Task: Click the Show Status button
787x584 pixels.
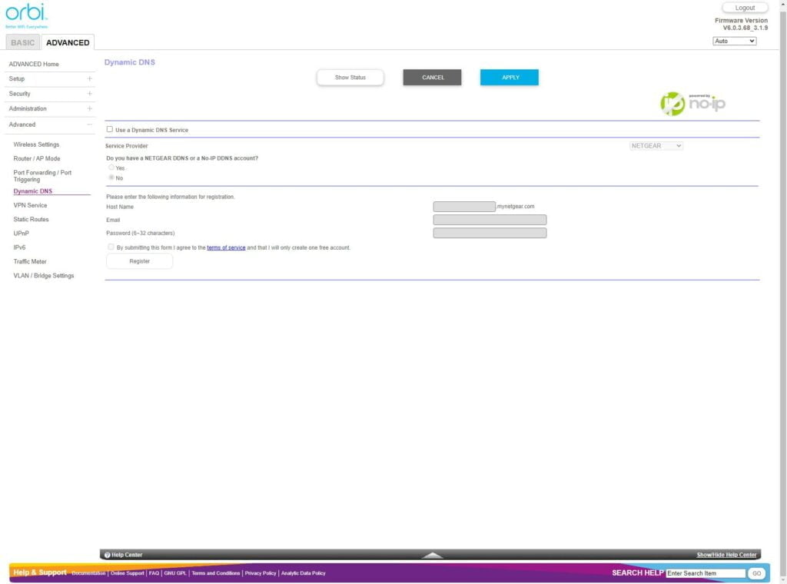Action: (x=350, y=78)
